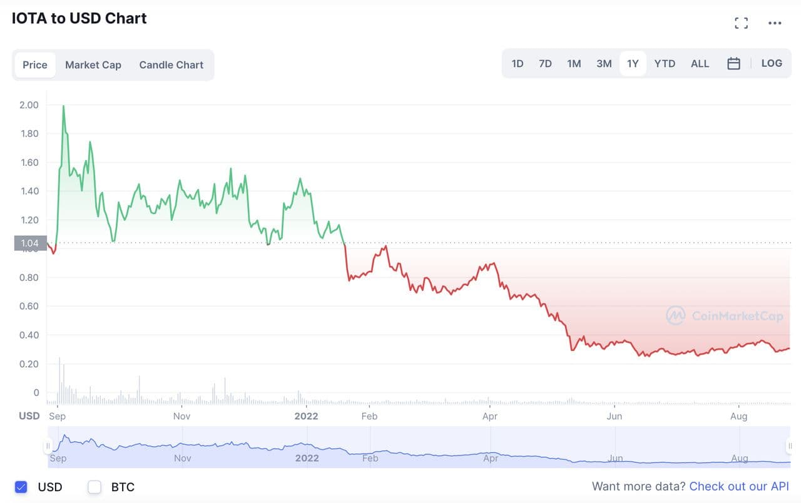Viewport: 801px width, 503px height.
Task: Select the Price tab
Action: tap(35, 65)
